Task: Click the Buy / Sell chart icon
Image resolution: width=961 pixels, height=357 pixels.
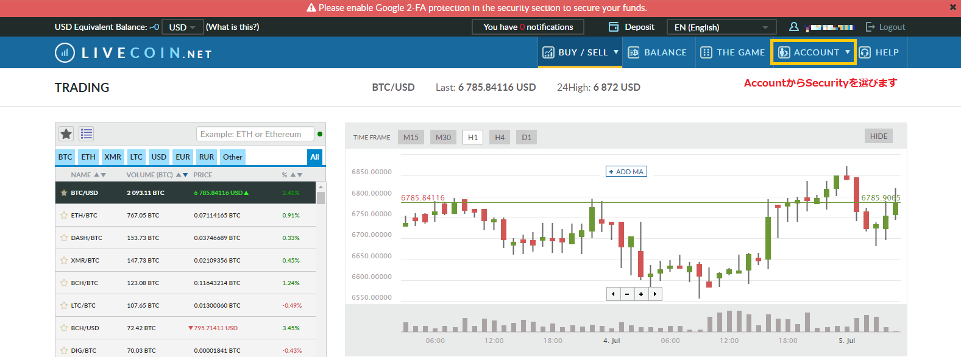Action: [548, 52]
